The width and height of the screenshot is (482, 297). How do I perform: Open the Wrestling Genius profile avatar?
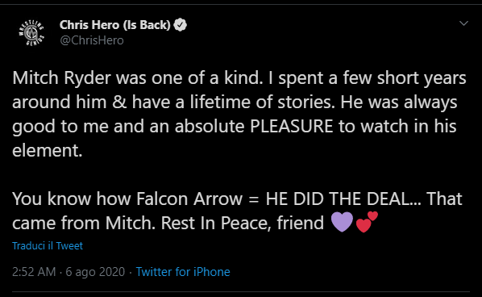click(31, 32)
